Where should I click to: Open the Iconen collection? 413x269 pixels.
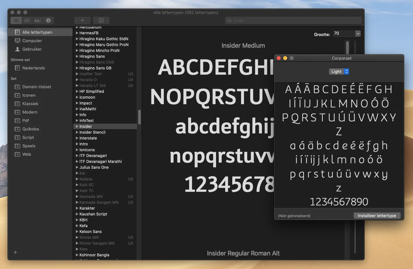40,95
